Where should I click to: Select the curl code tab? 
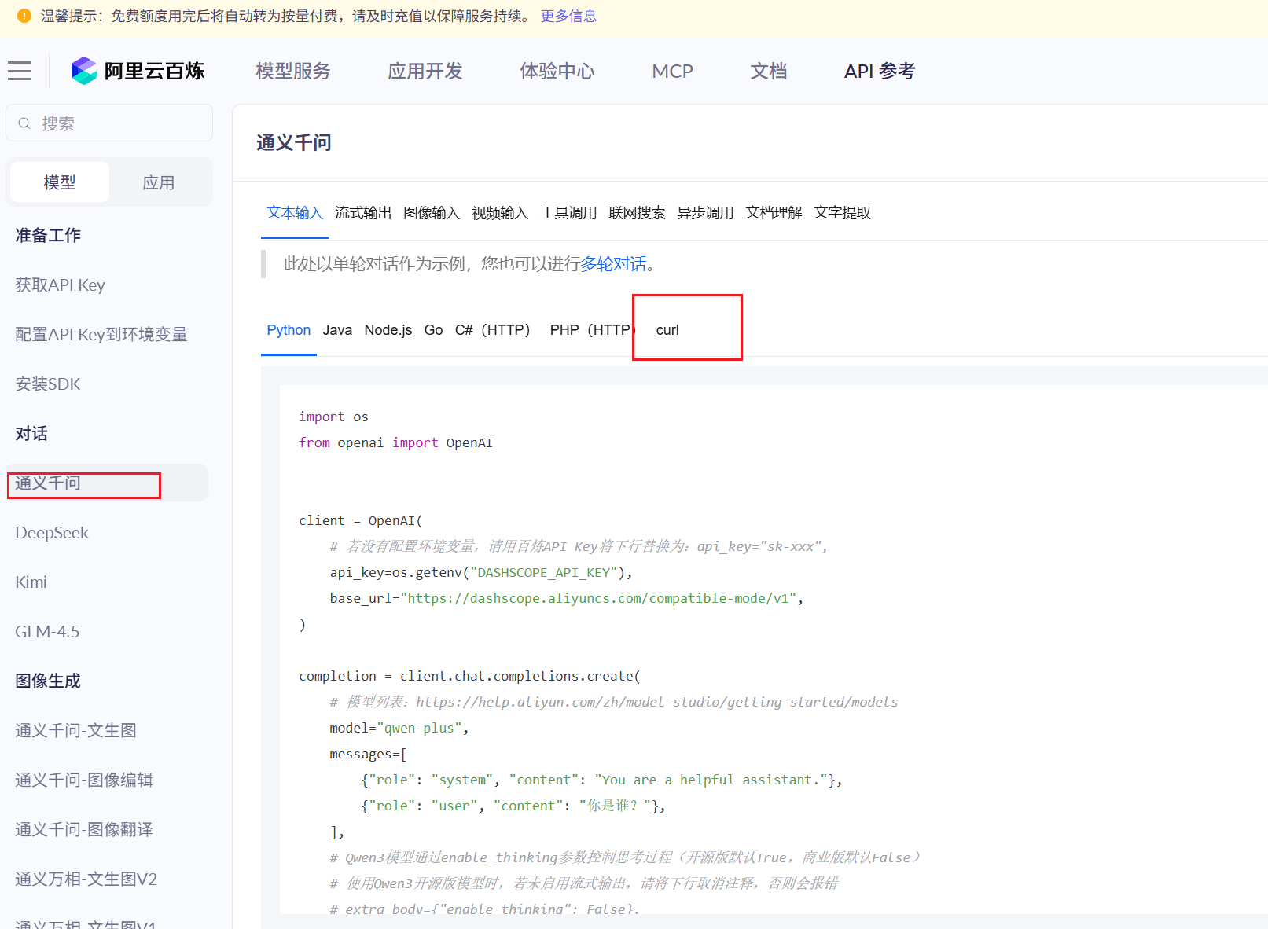pos(667,330)
